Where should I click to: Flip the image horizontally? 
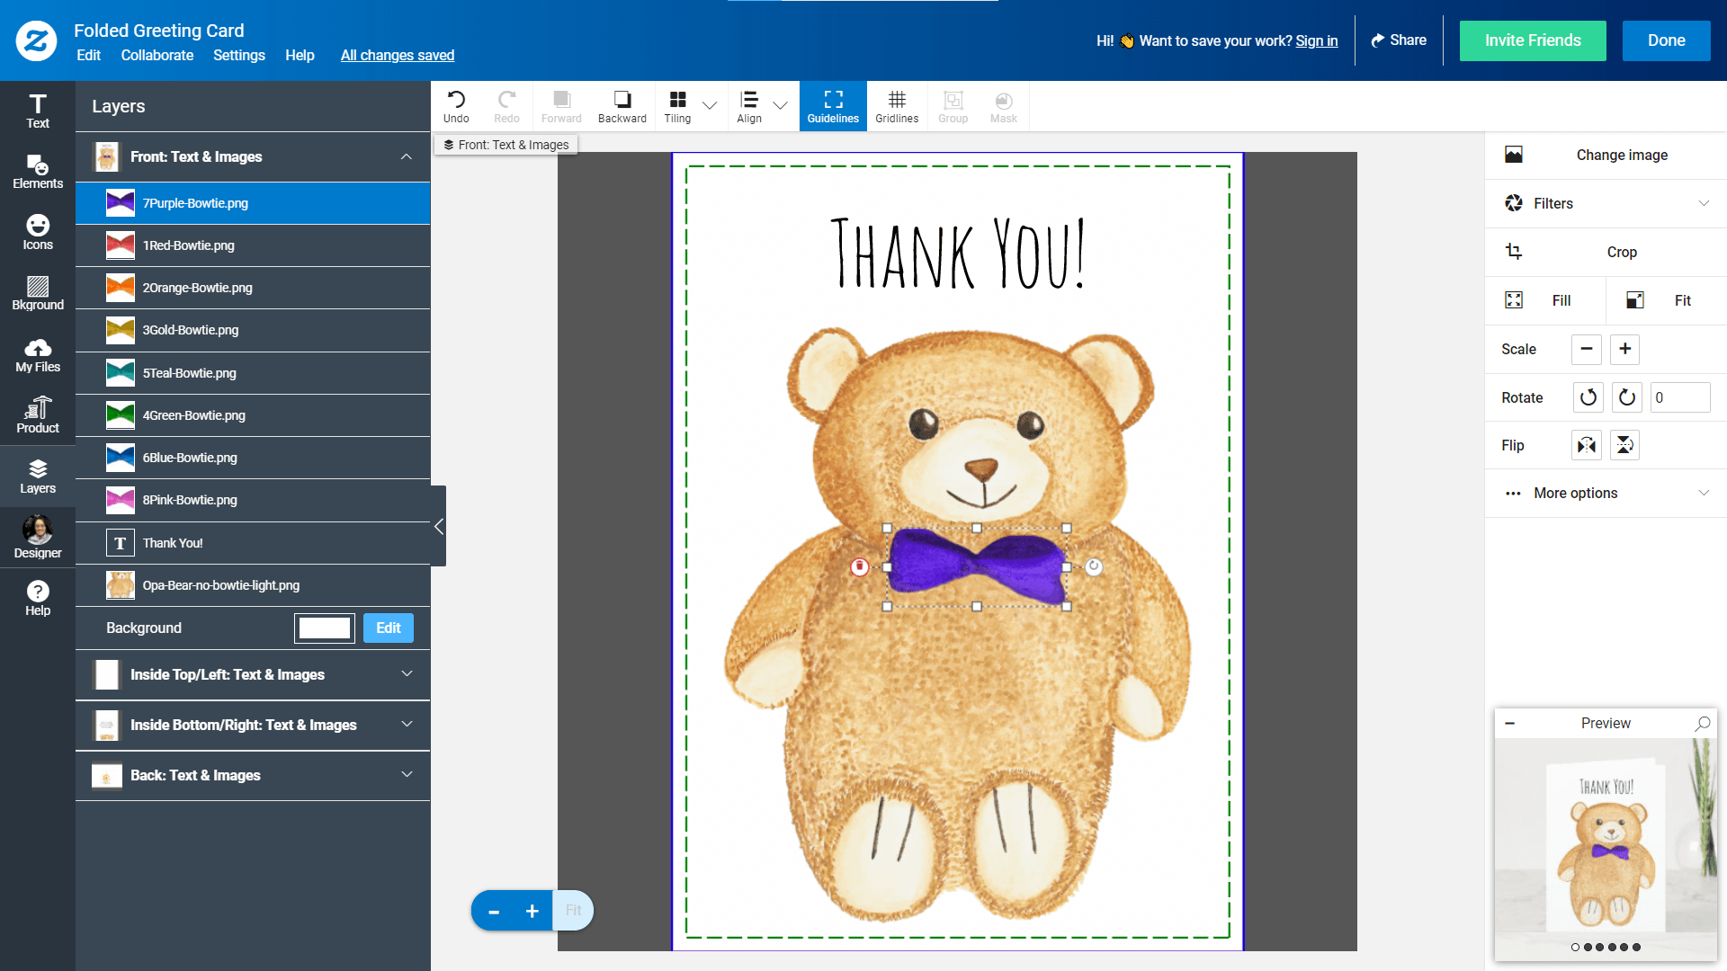click(x=1586, y=445)
